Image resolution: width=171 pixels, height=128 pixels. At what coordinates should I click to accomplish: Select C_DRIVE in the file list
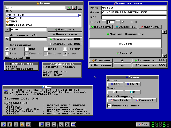(x=42, y=15)
